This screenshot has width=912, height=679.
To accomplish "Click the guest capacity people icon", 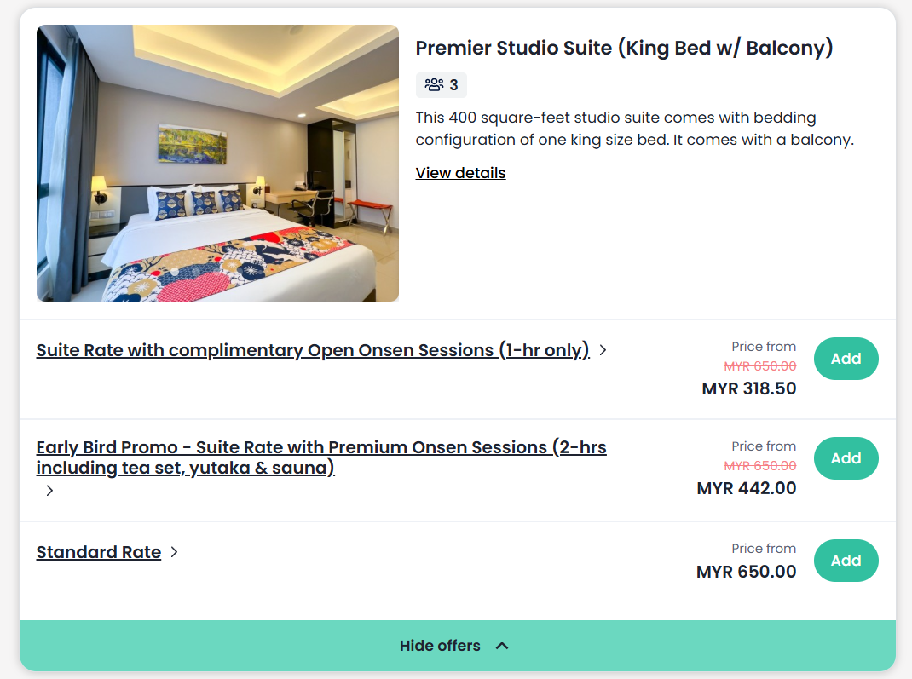I will pos(434,84).
